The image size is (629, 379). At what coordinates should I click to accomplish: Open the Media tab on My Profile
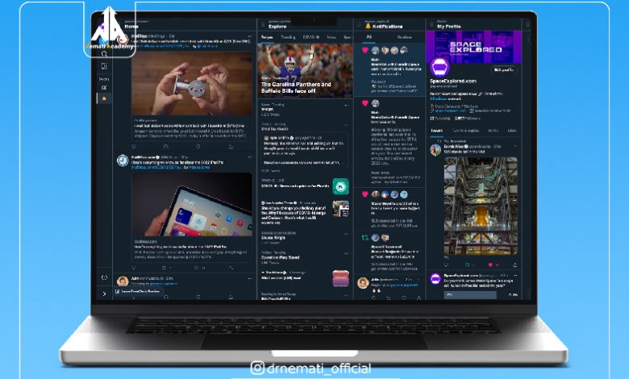click(494, 131)
